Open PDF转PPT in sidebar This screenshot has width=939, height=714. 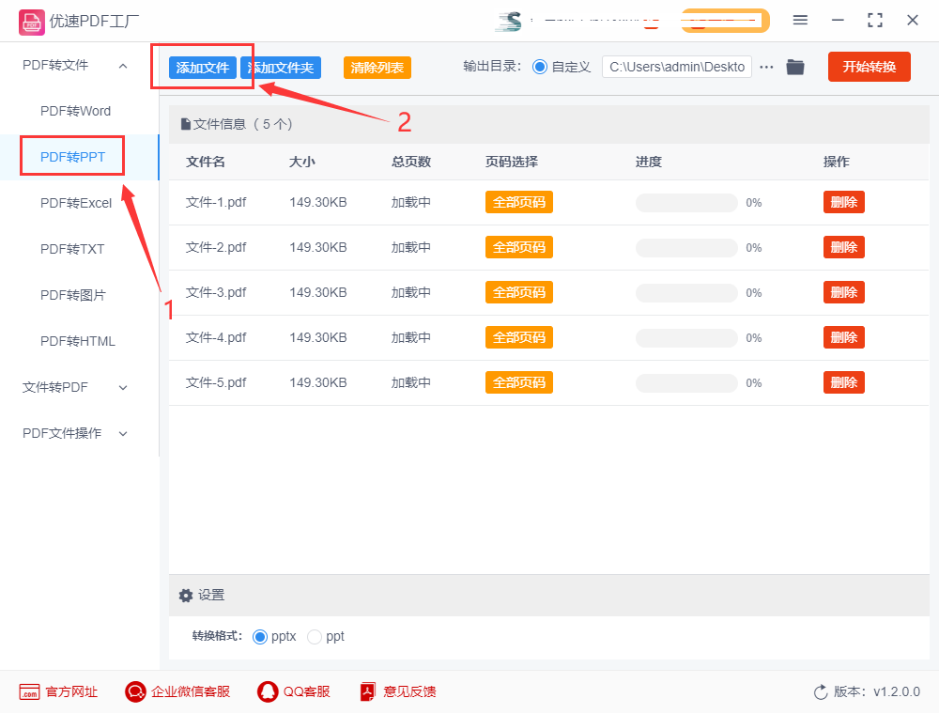(72, 157)
